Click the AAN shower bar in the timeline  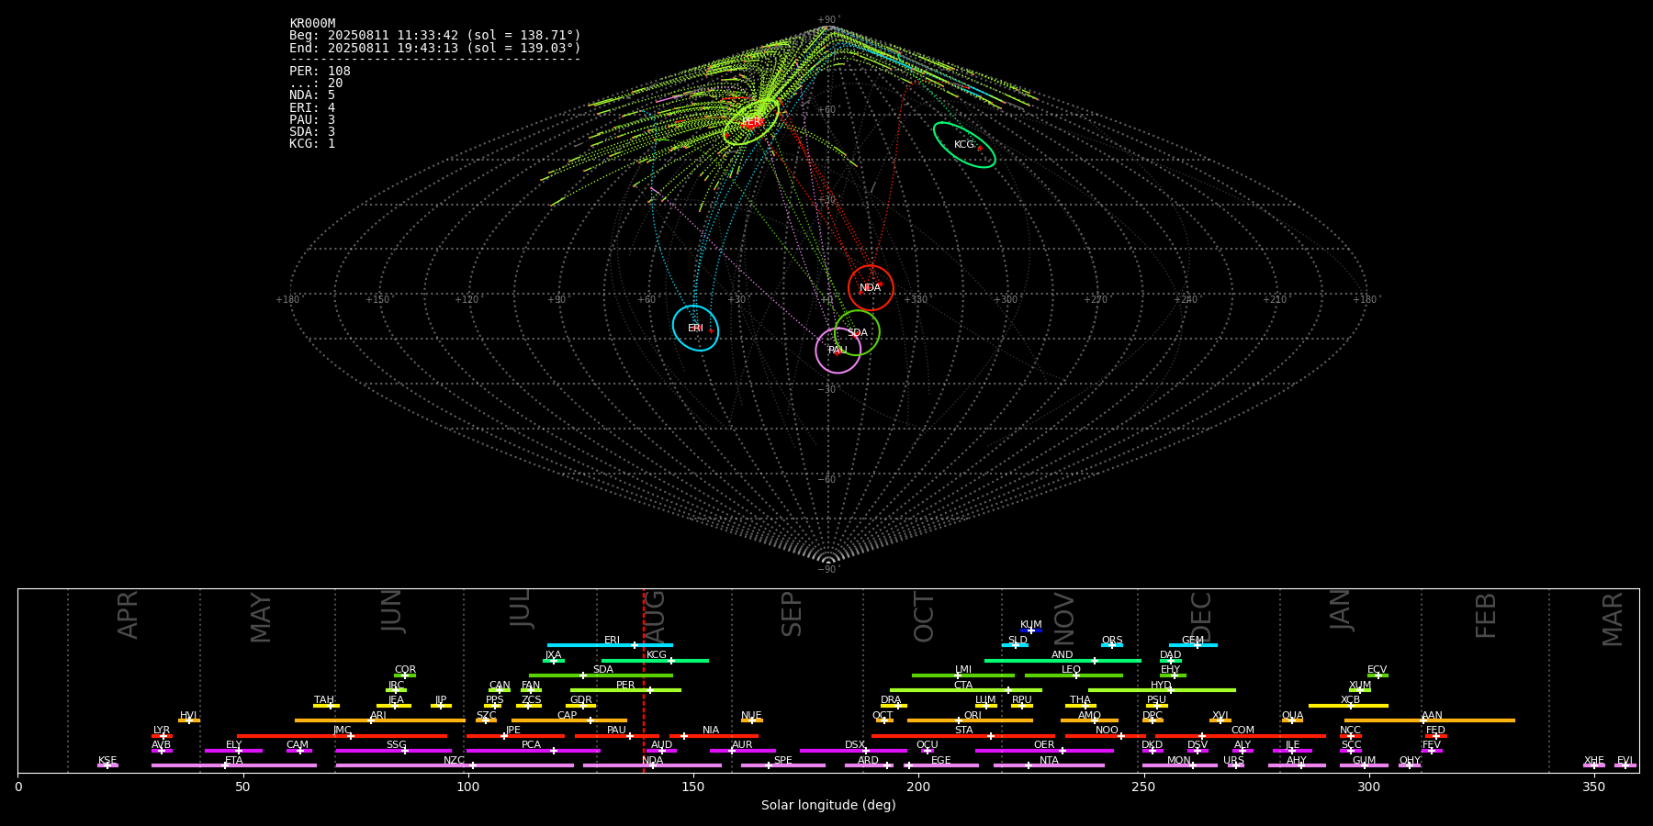point(1430,720)
